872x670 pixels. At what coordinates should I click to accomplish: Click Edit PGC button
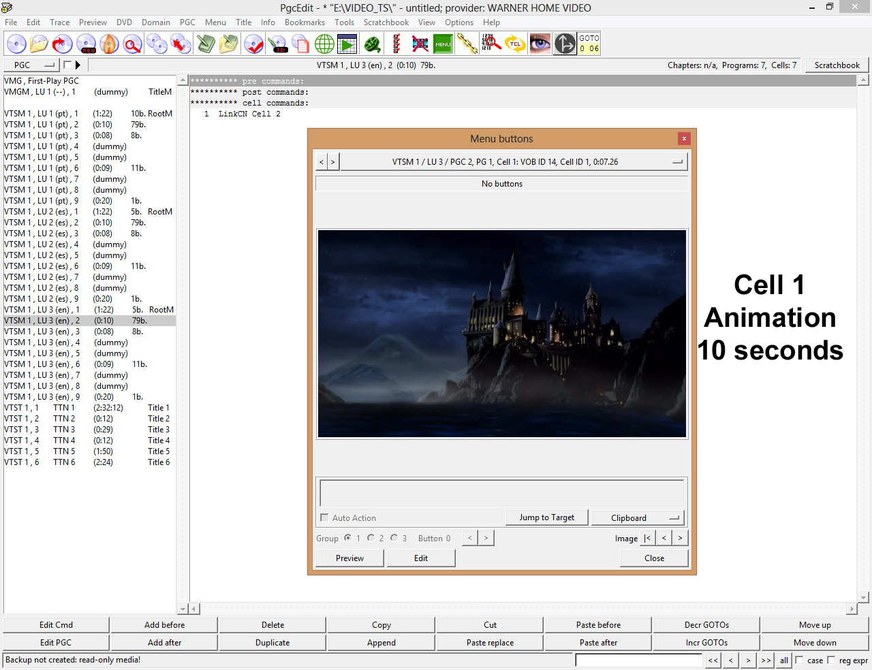click(x=56, y=643)
